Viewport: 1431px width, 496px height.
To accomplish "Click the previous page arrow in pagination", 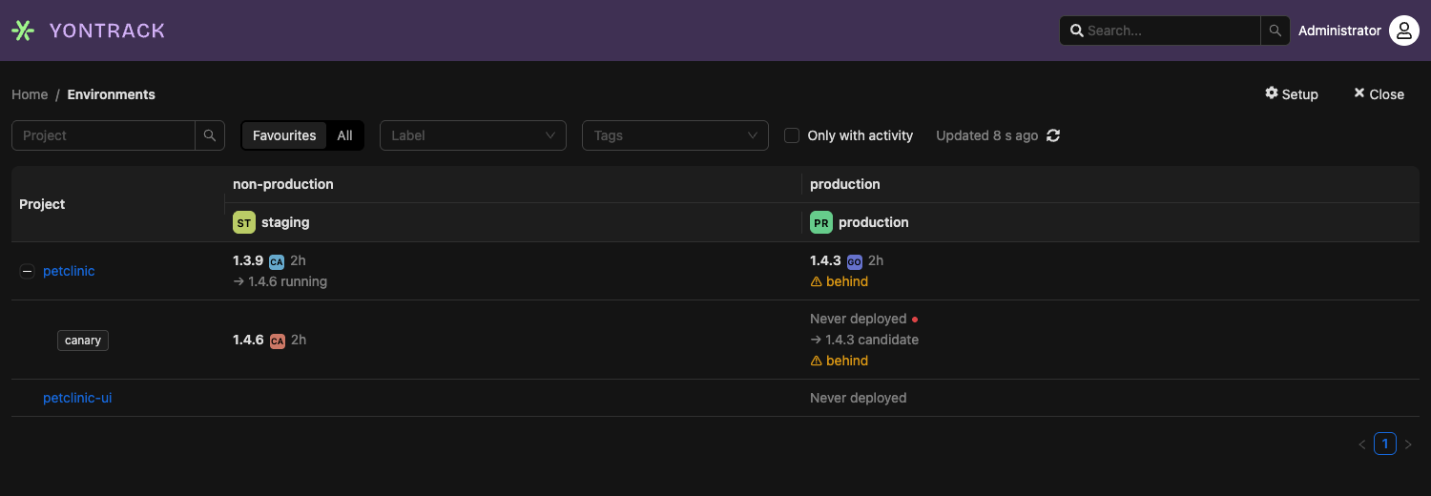I will (1362, 444).
